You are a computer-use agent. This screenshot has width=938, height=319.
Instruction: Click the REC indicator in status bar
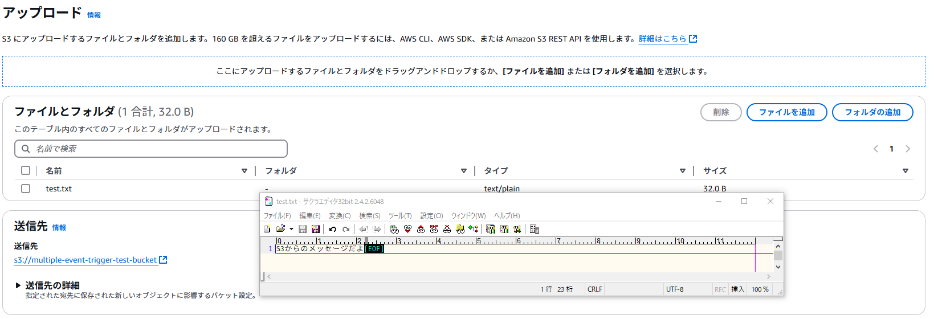[x=720, y=289]
